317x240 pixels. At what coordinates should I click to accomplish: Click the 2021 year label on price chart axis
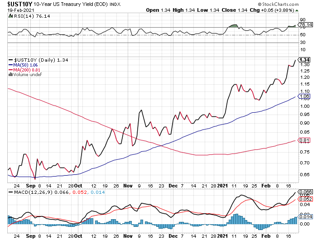click(223, 185)
